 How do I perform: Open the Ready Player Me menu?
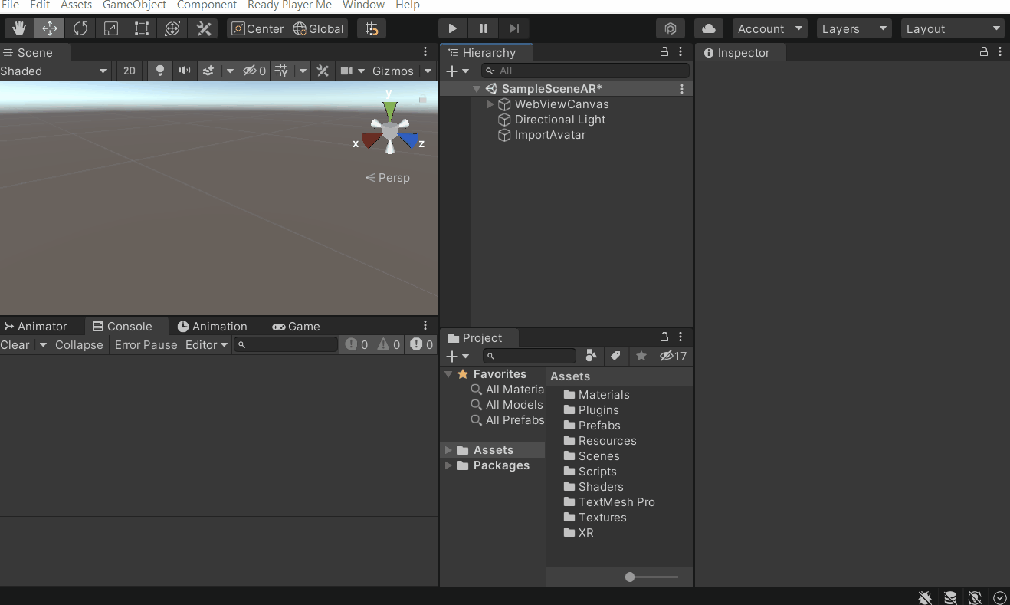tap(289, 5)
